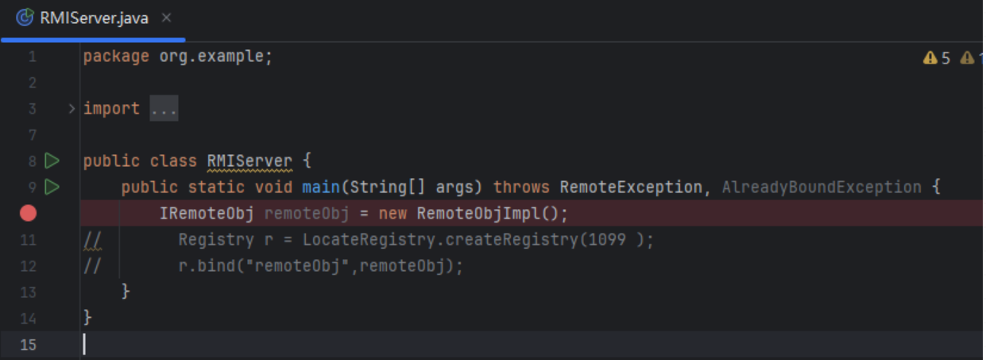Click the run icon beside class RMIServer
This screenshot has height=360, width=986.
click(x=52, y=161)
